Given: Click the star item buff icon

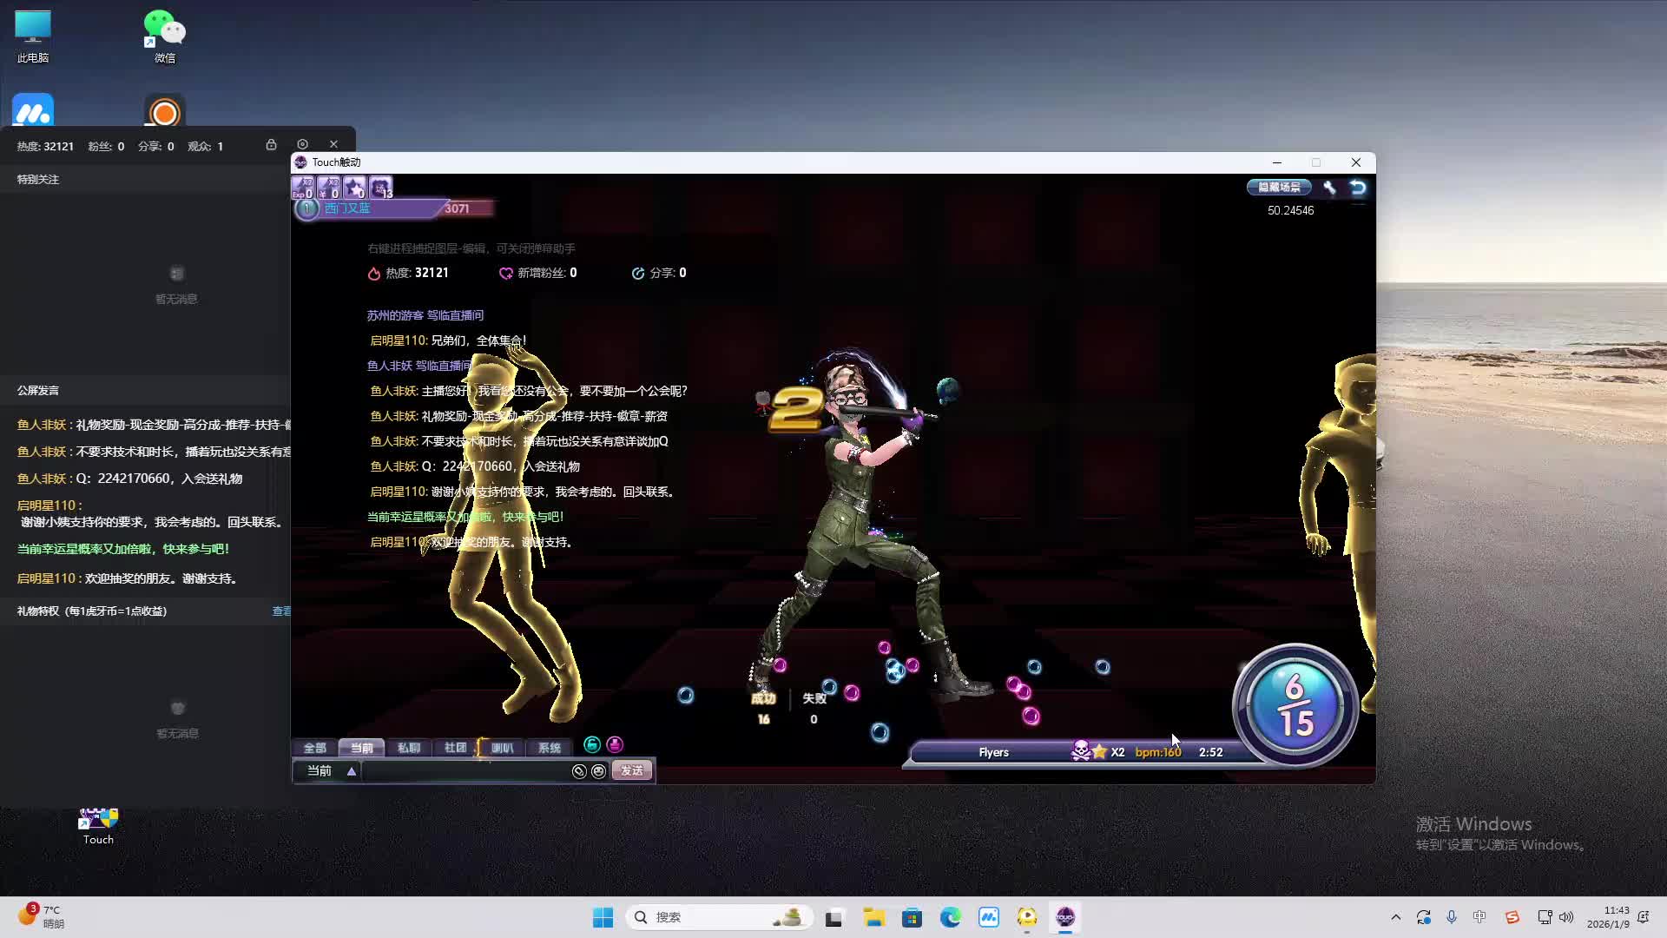Looking at the screenshot, I should pos(354,188).
